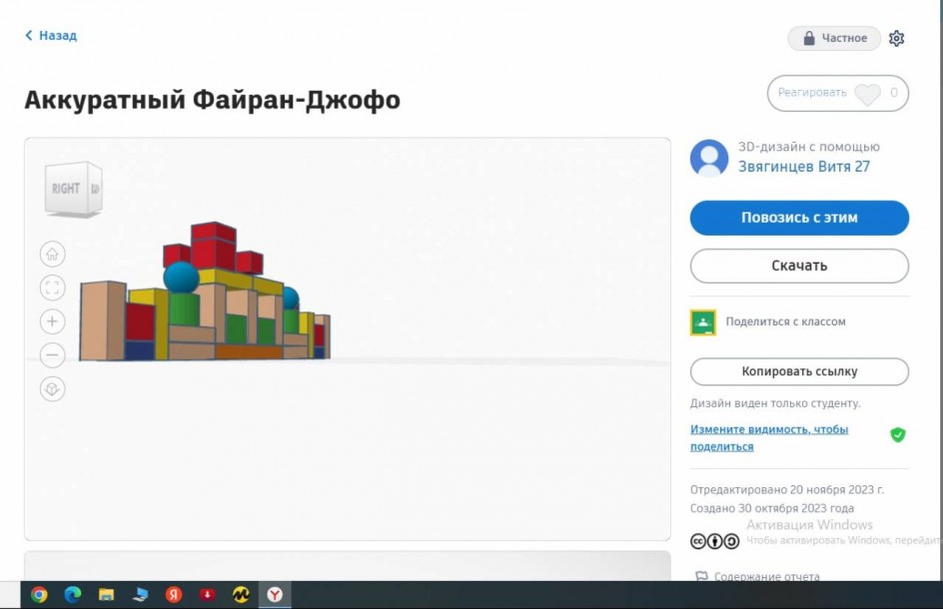Open the Yandex Я taskbar icon

coord(174,595)
